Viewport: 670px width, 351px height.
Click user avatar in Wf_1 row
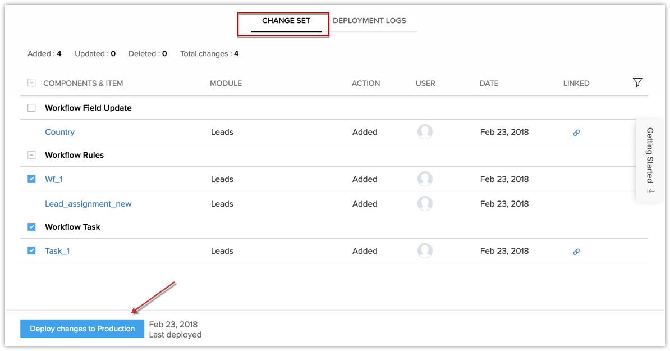point(425,179)
